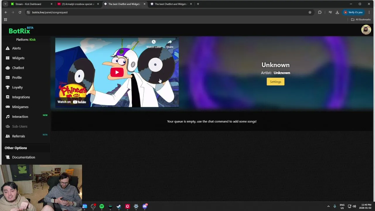The image size is (375, 211).
Task: Reload the botrix.live page
Action: (20, 12)
